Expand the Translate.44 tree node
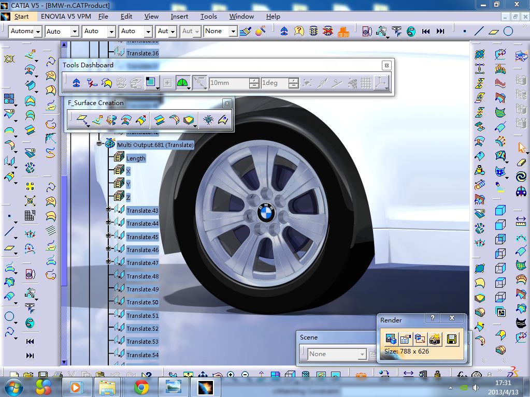The image size is (530, 397). pos(108,222)
